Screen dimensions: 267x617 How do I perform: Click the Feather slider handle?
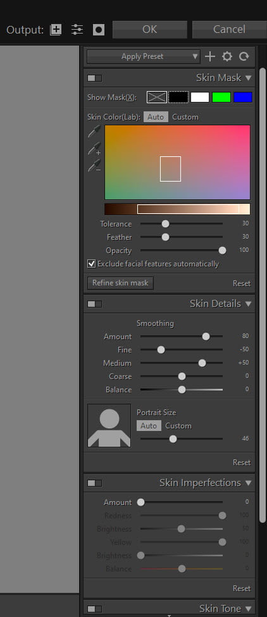point(166,237)
